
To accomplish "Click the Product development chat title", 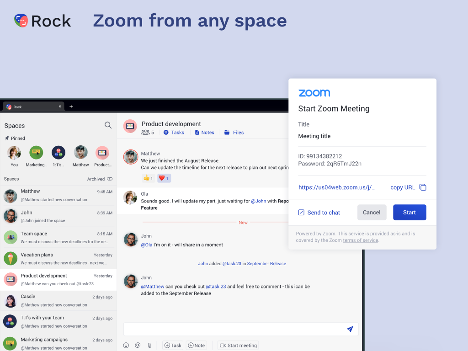I will pyautogui.click(x=171, y=124).
